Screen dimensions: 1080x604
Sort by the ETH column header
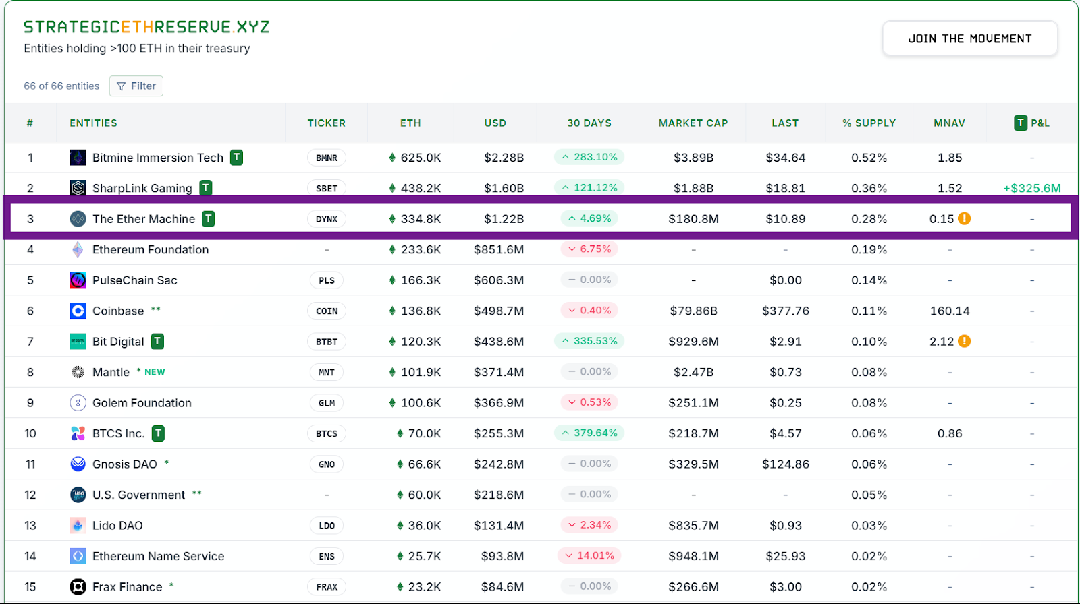(x=410, y=123)
